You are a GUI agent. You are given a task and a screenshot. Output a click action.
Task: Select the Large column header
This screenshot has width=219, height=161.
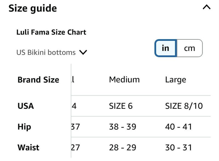(x=175, y=80)
